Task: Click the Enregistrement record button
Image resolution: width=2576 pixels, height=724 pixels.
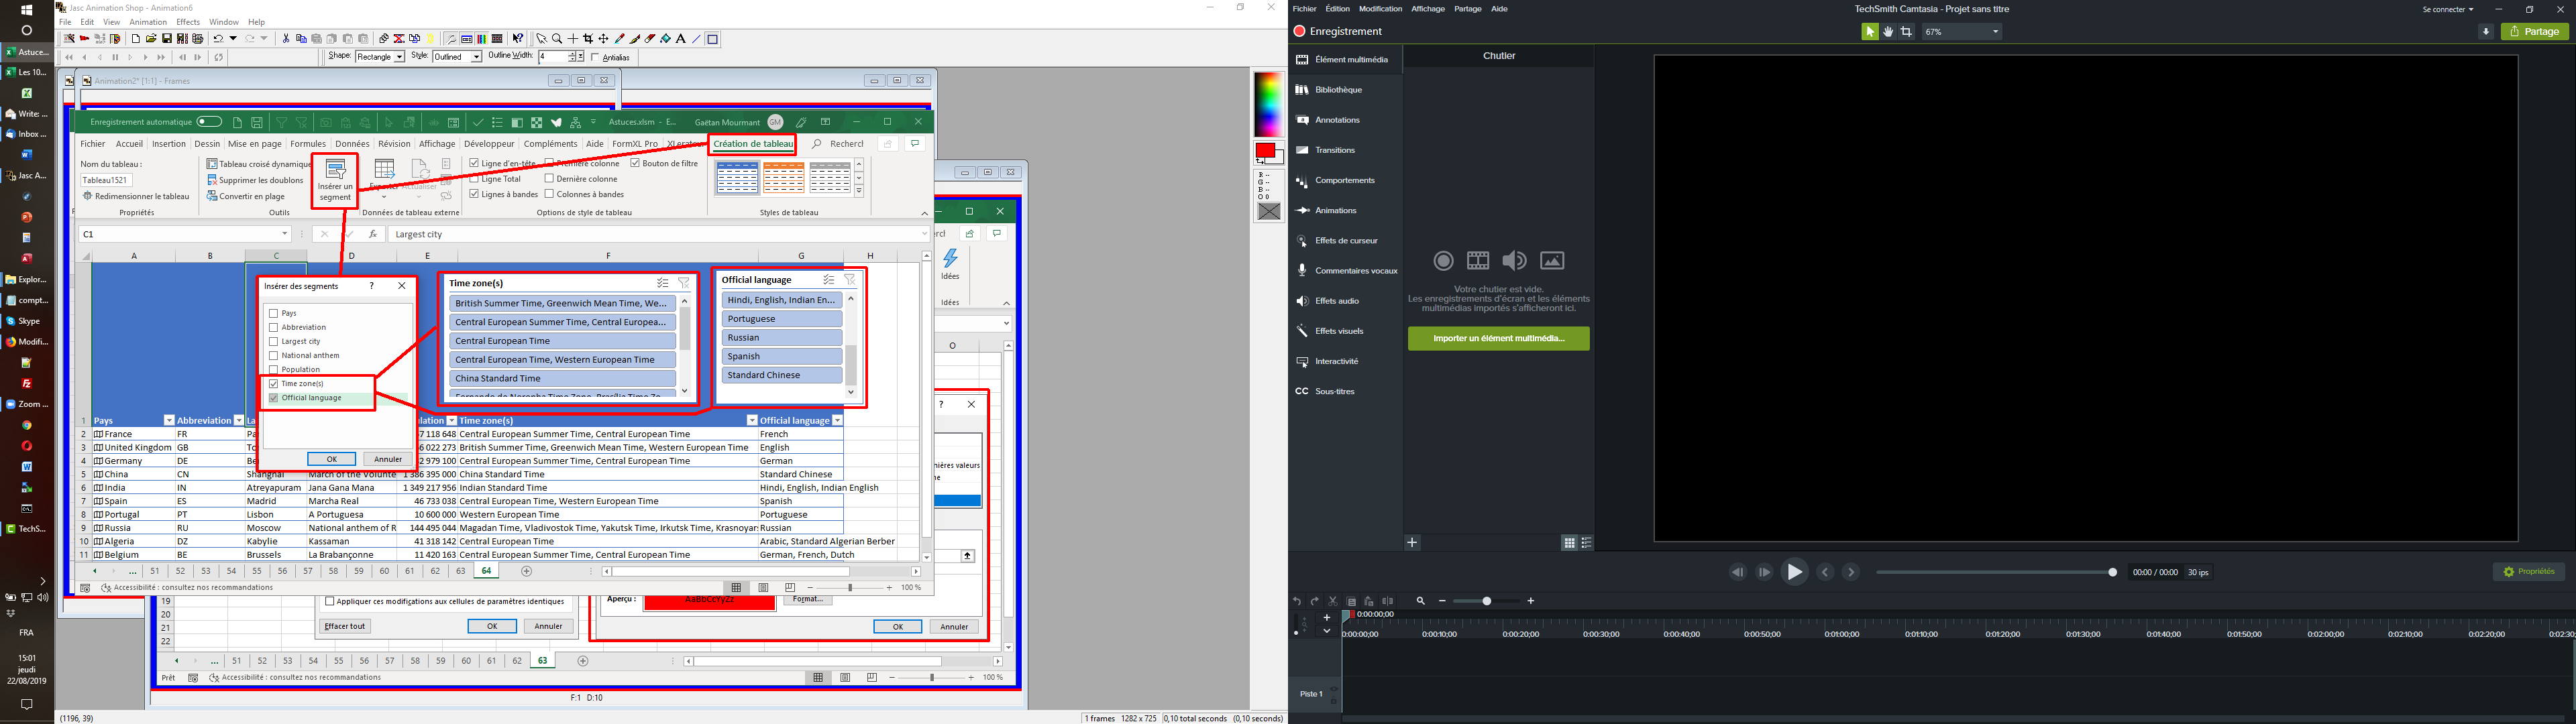Action: [1338, 32]
